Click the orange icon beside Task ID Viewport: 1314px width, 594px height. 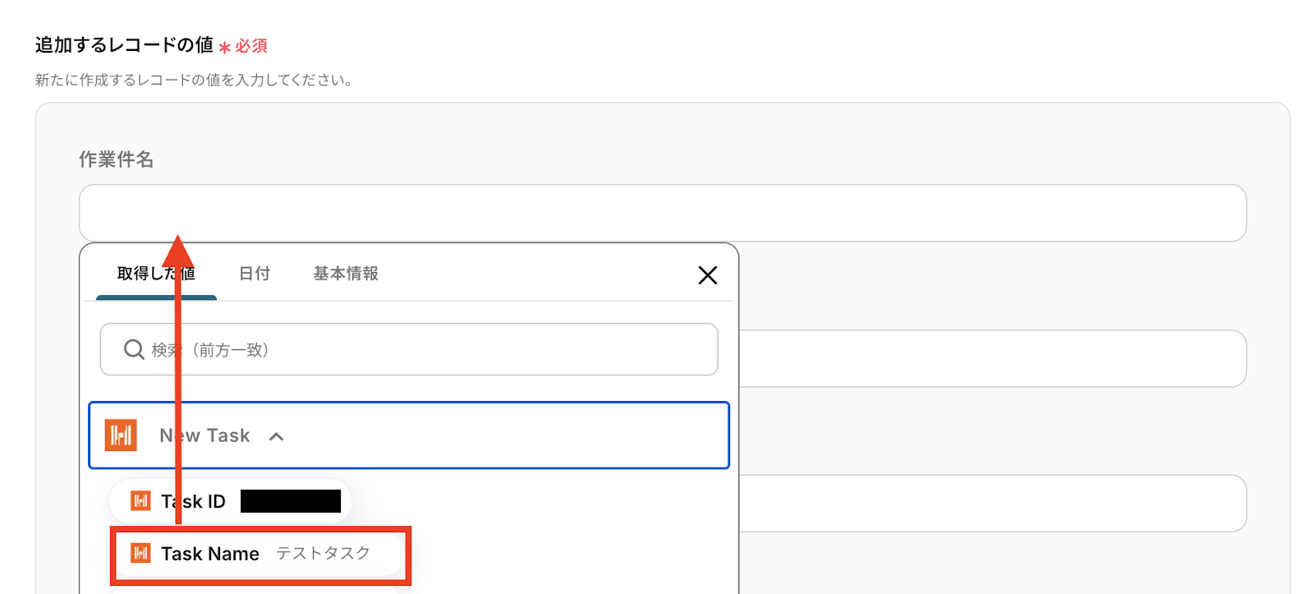point(140,501)
